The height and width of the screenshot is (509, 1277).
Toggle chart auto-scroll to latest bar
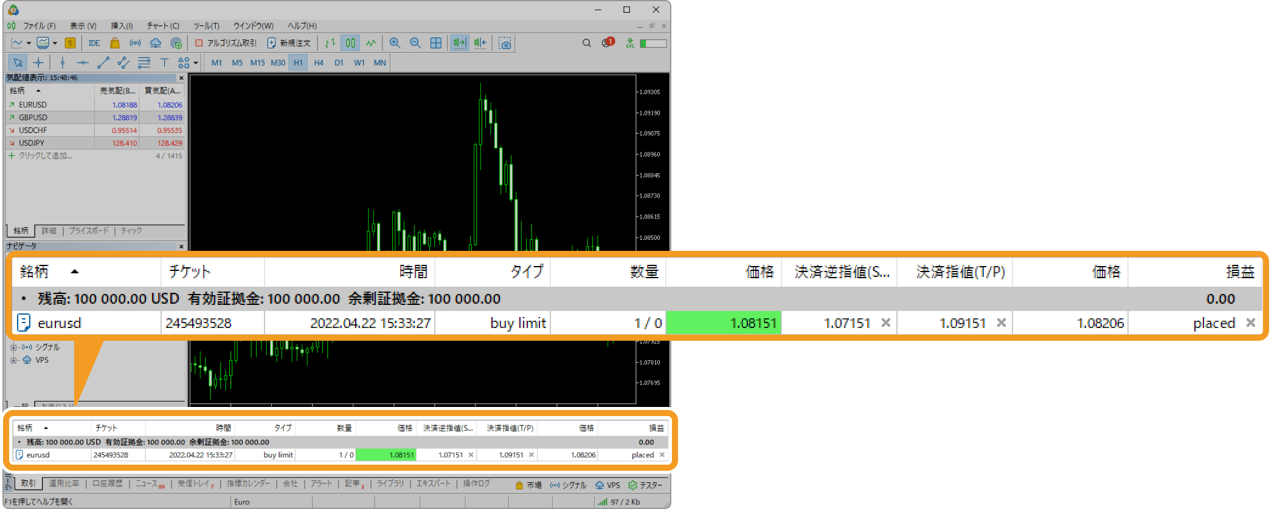[x=459, y=43]
